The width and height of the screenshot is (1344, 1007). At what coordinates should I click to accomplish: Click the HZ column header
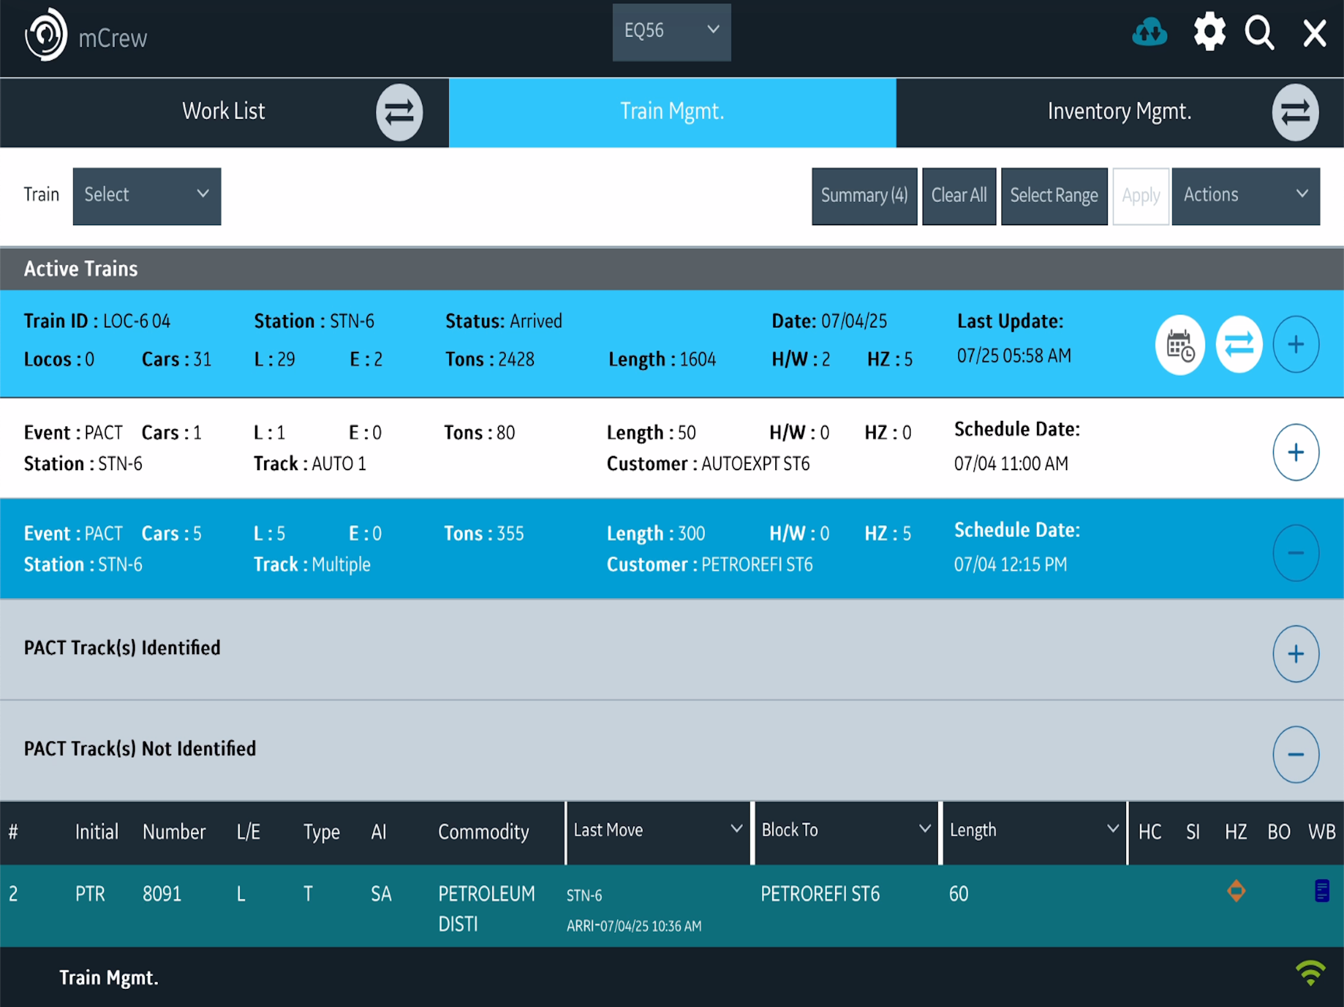(x=1236, y=832)
